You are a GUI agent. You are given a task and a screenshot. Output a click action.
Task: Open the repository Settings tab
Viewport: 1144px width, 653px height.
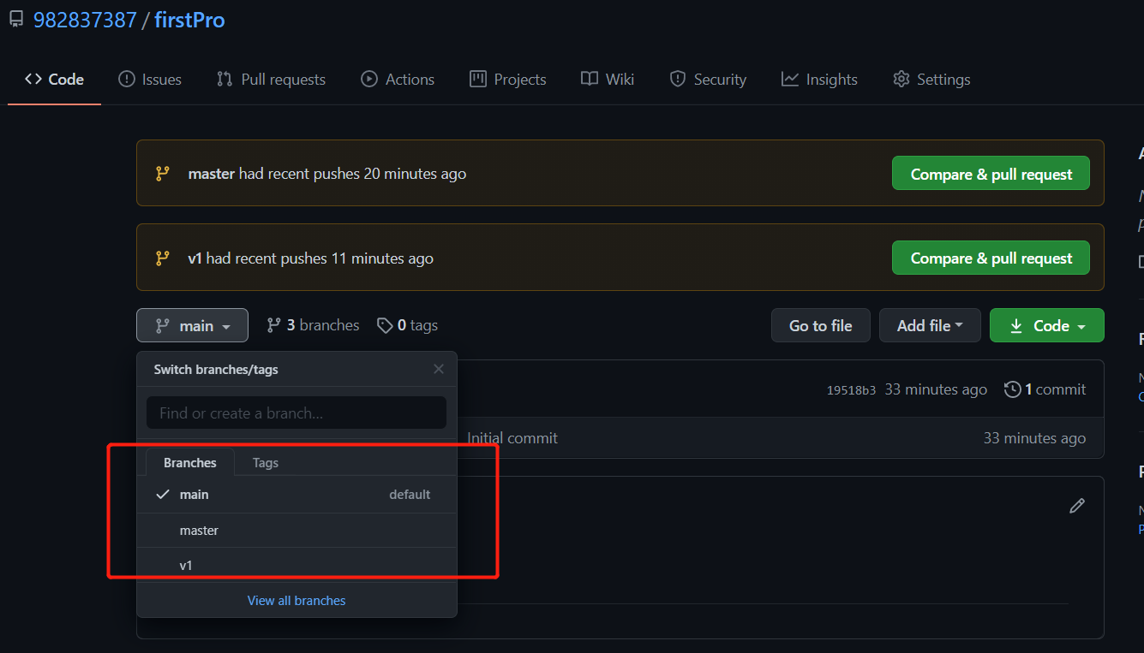click(x=931, y=80)
